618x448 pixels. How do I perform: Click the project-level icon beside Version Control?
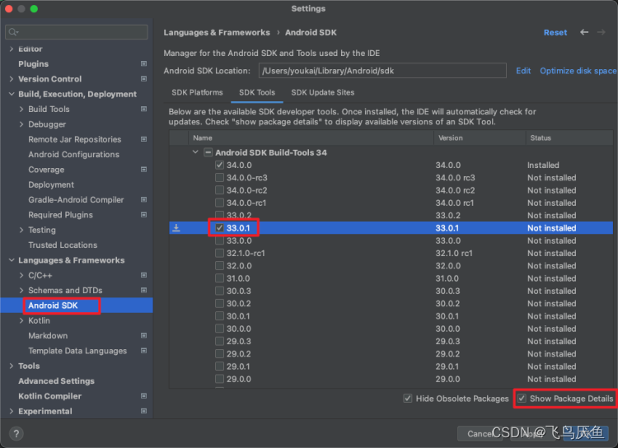point(144,79)
